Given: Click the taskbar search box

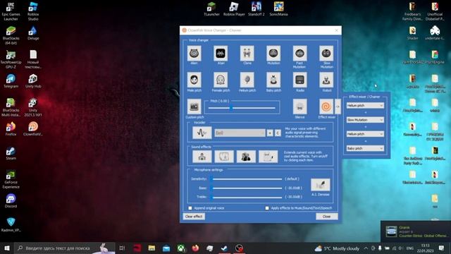Looking at the screenshot, I should point(64,248).
